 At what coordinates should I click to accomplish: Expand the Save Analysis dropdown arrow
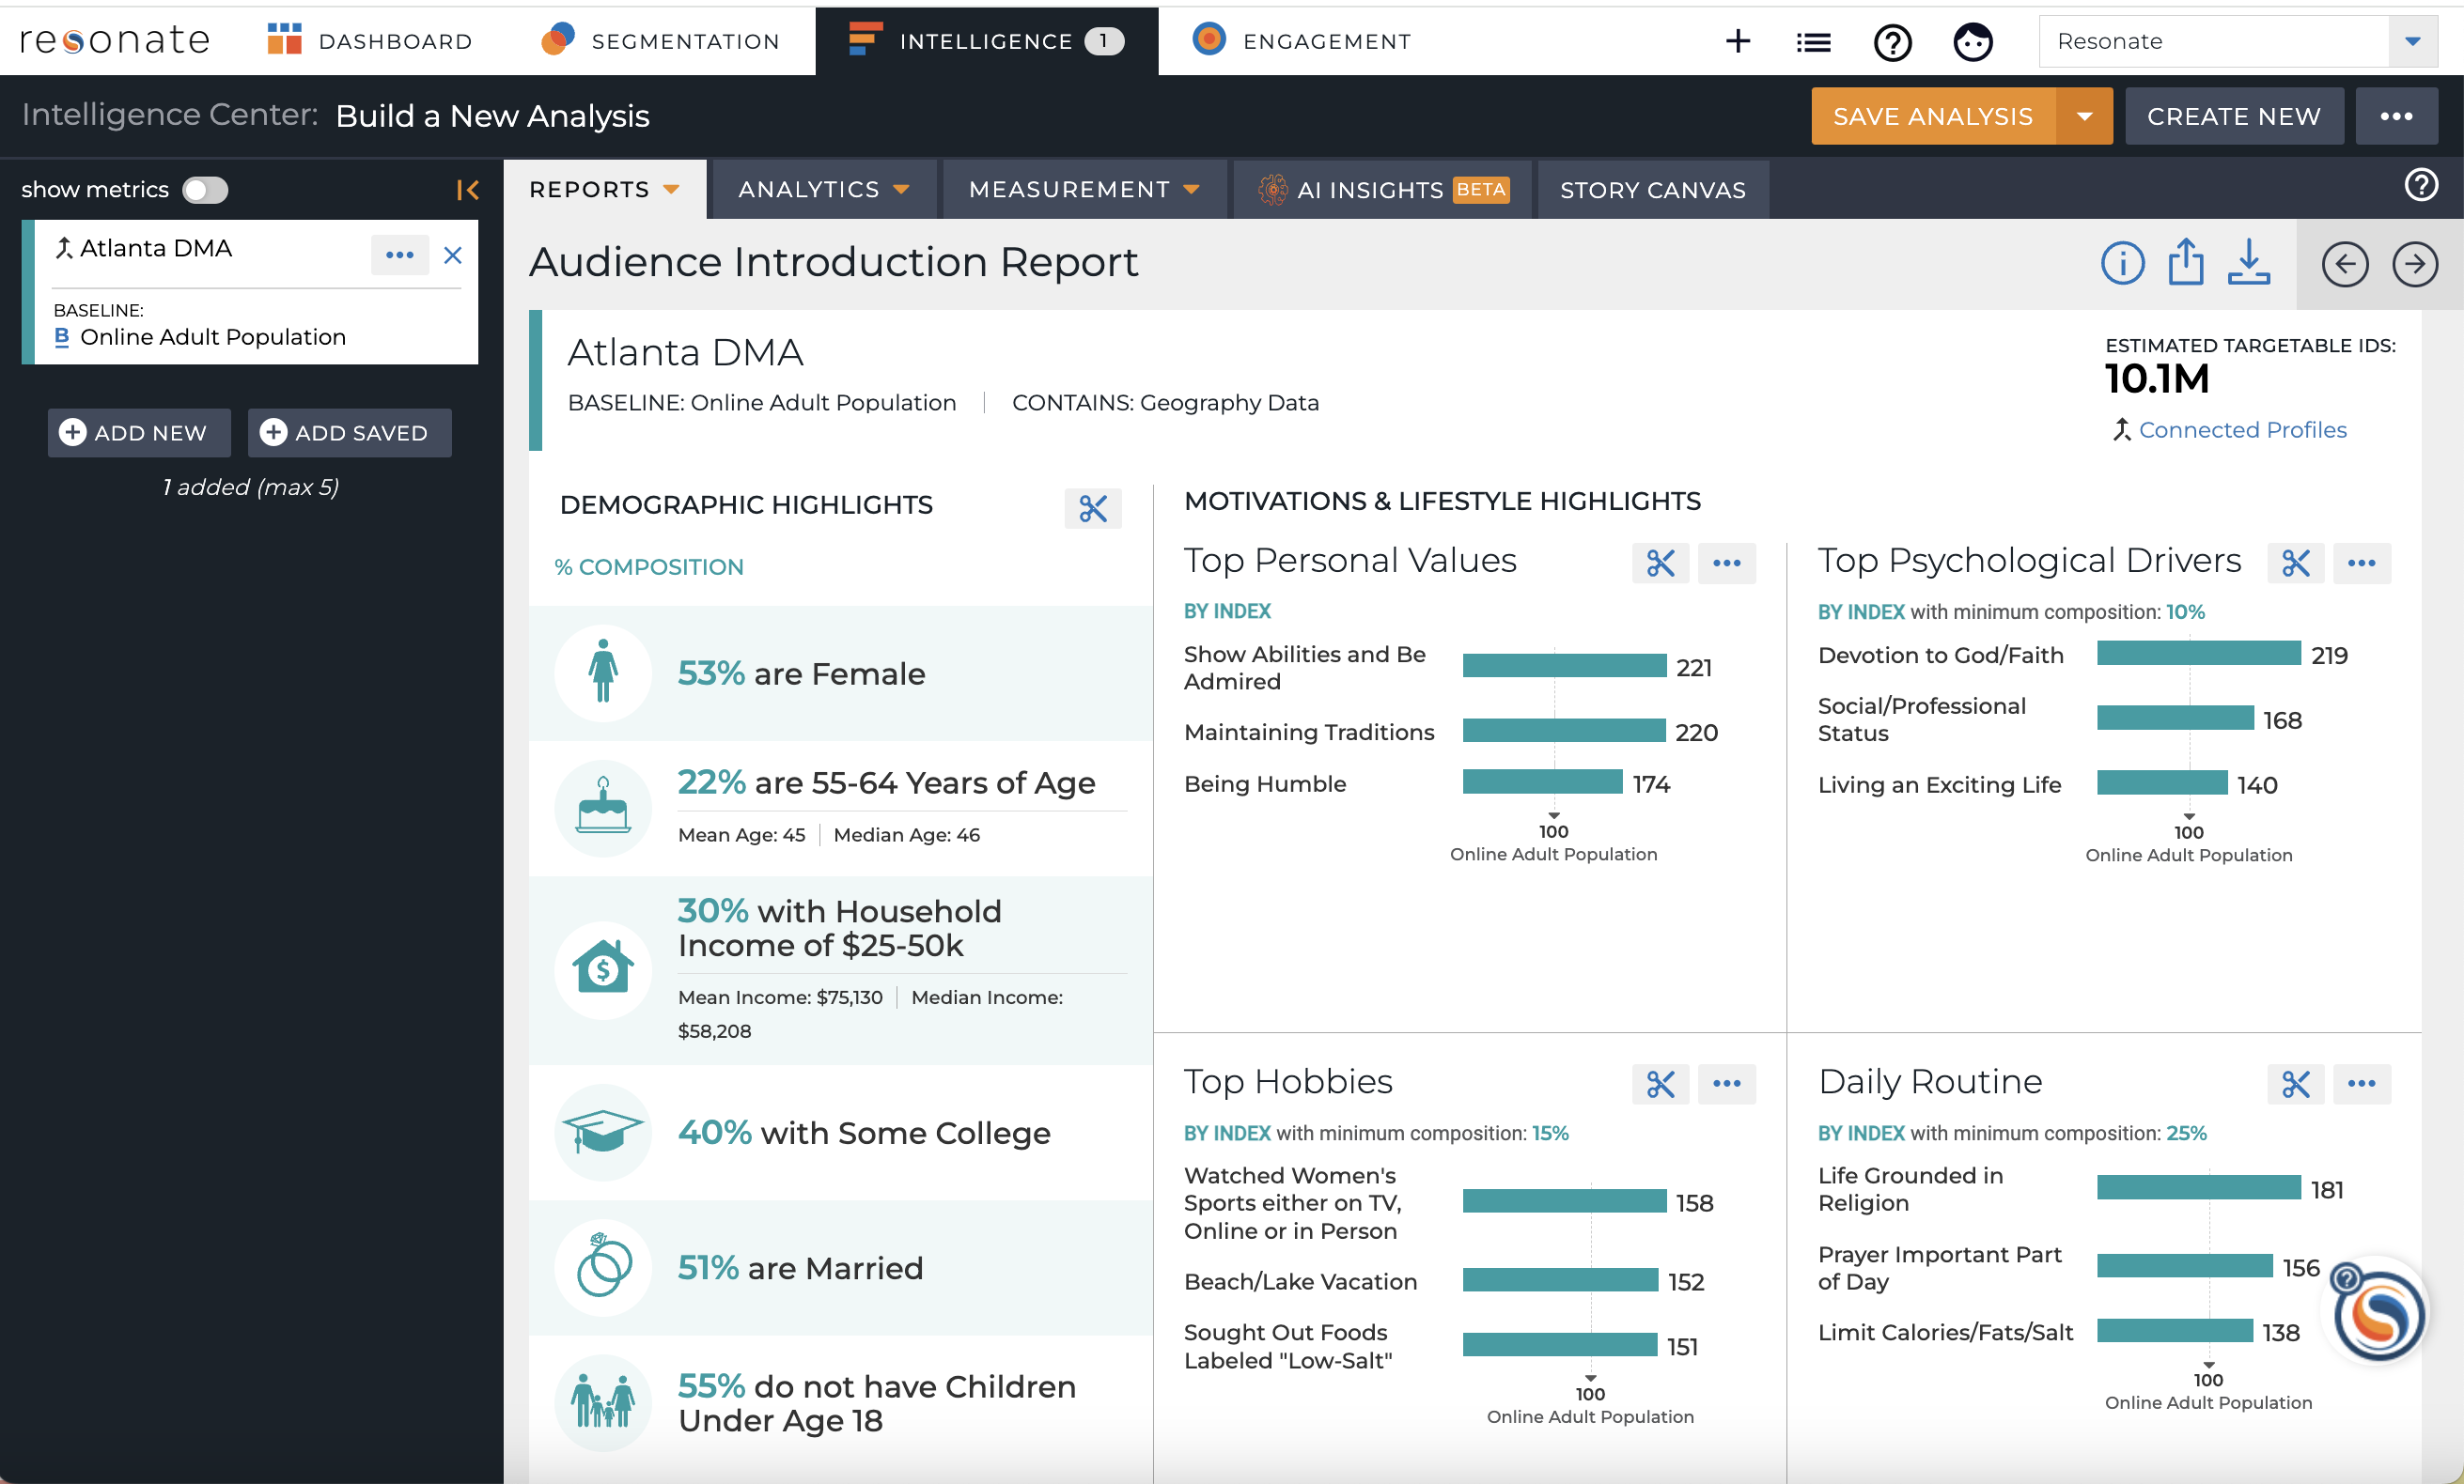click(x=2084, y=116)
